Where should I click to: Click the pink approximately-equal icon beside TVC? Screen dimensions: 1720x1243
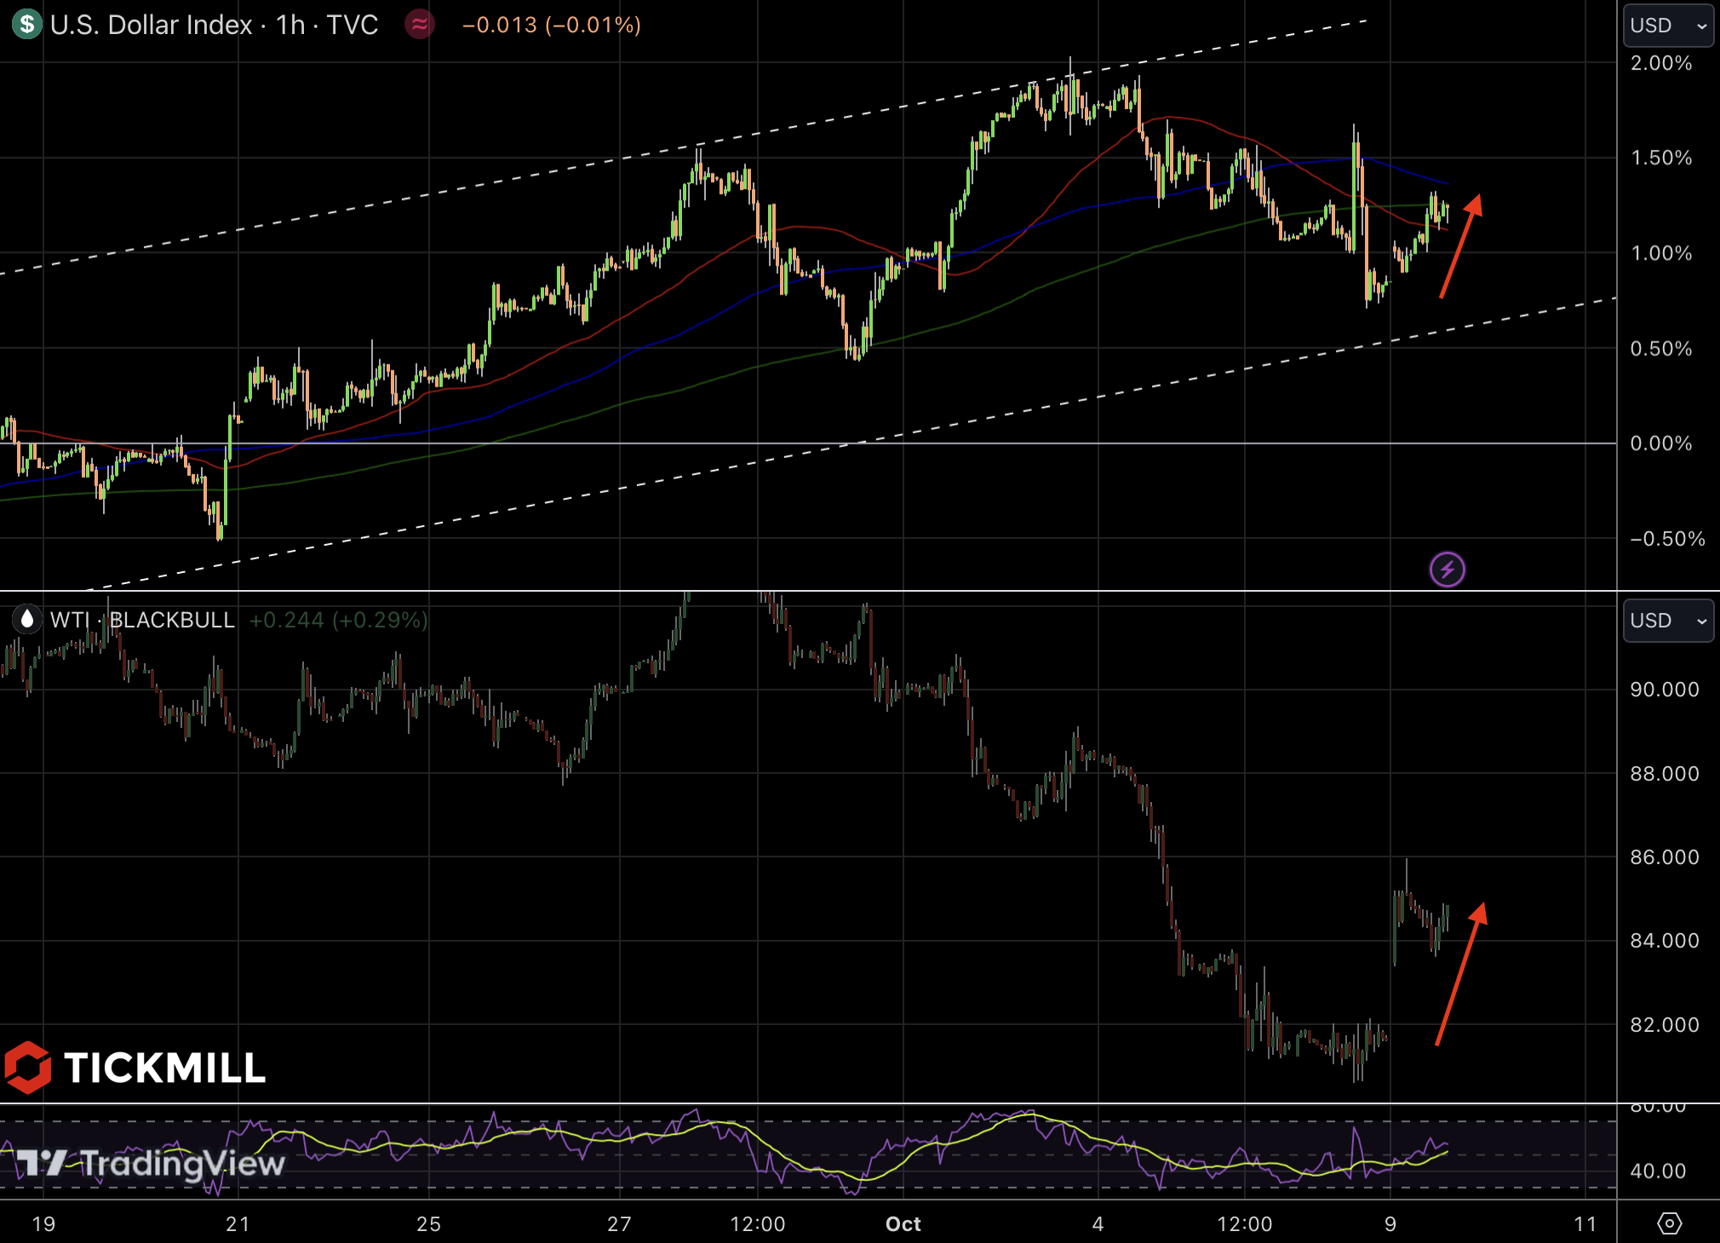(420, 25)
